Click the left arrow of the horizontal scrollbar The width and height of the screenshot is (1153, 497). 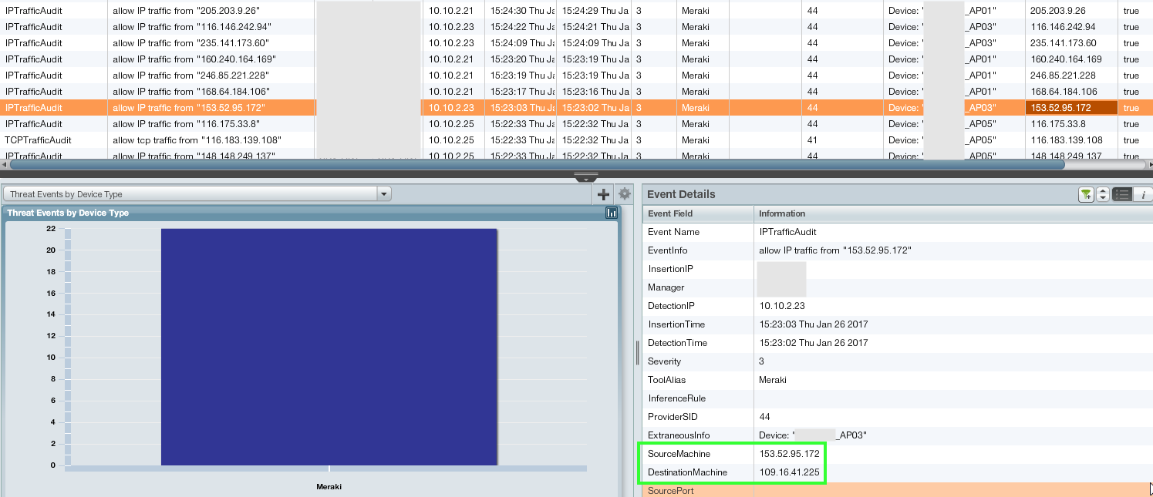click(x=4, y=164)
